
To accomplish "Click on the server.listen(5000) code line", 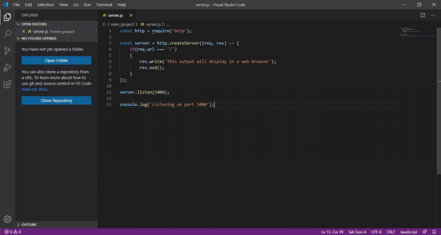I will 145,92.
